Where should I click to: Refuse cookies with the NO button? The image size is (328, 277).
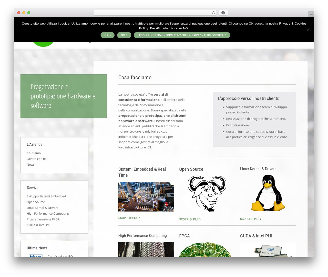pos(124,35)
